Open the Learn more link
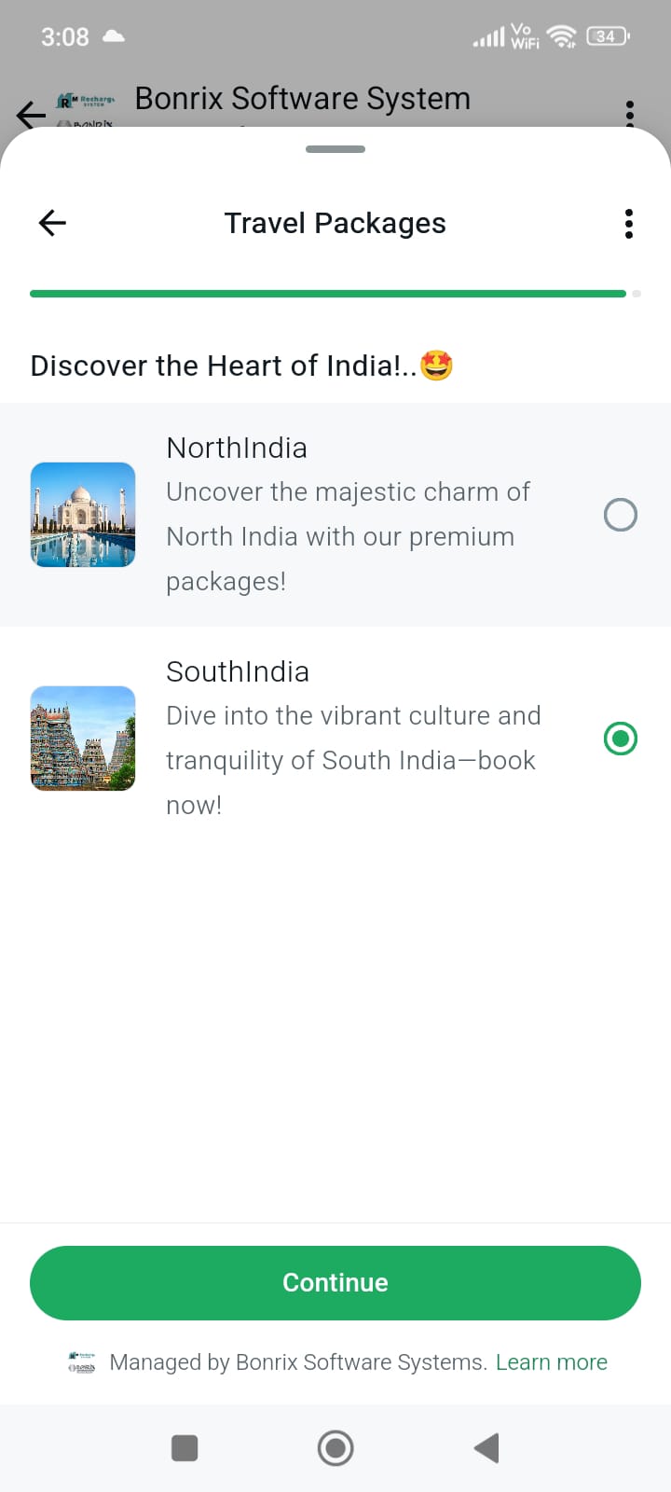671x1492 pixels. click(x=552, y=1362)
